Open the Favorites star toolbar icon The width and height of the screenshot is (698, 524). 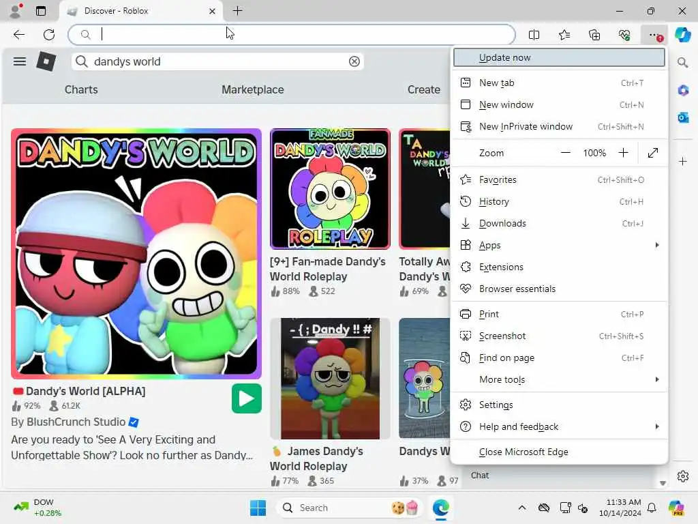click(564, 35)
